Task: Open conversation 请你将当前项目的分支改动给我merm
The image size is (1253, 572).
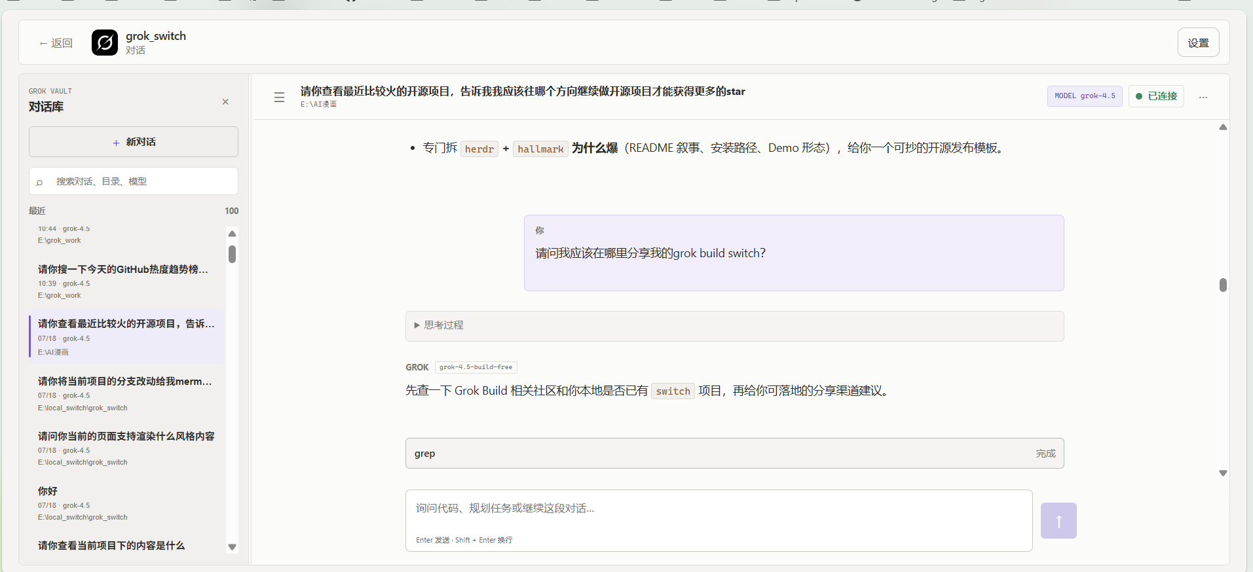Action: 126,393
